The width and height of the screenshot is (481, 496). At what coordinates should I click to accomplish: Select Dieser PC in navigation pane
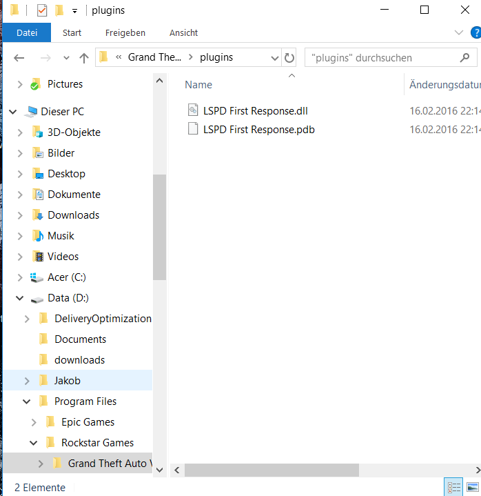(x=63, y=112)
